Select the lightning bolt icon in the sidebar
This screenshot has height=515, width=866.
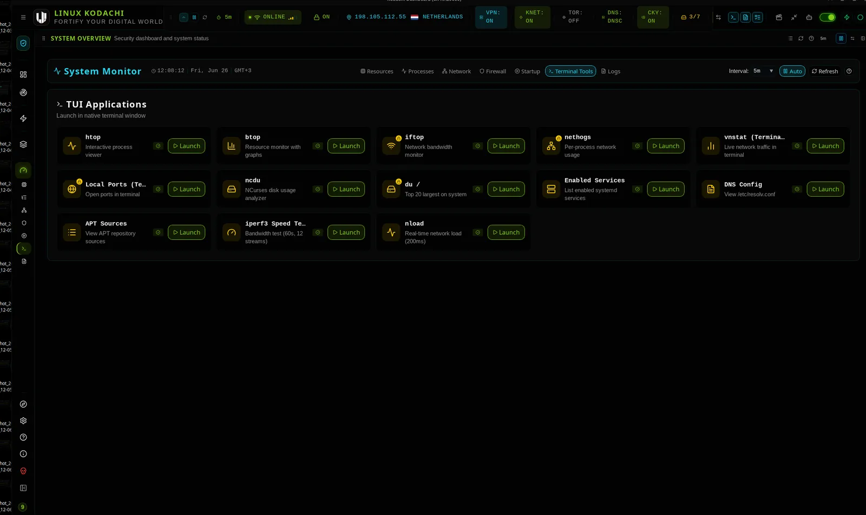pyautogui.click(x=23, y=118)
